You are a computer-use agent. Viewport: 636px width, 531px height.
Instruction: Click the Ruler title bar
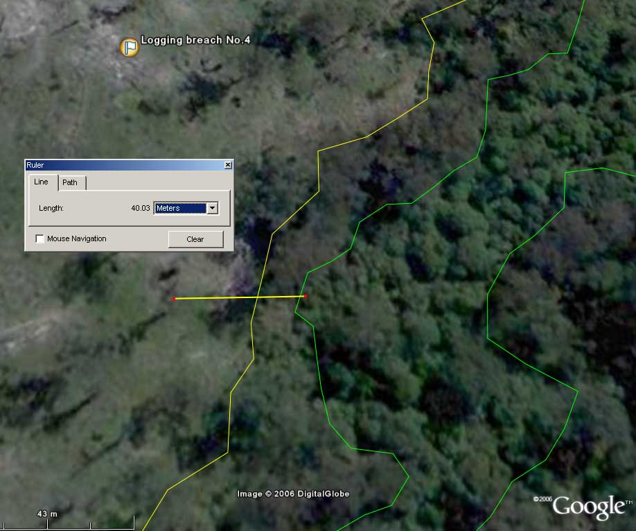coord(129,165)
